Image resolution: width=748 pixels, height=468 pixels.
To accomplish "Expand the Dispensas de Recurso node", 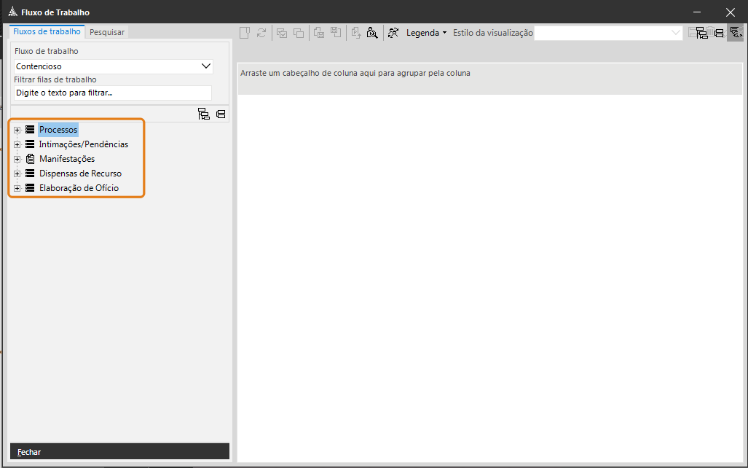I will [x=17, y=173].
